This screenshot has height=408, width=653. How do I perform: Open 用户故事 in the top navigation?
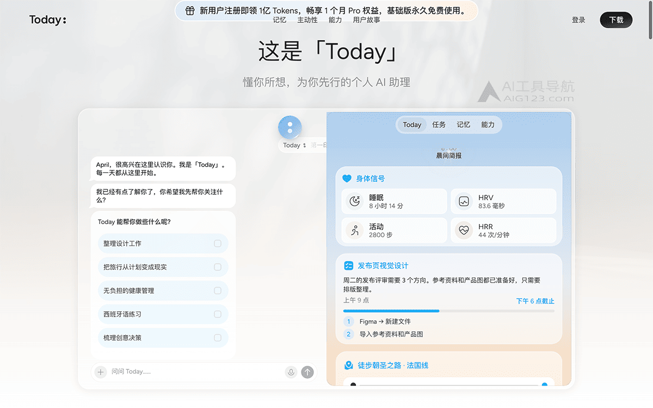[x=366, y=20]
